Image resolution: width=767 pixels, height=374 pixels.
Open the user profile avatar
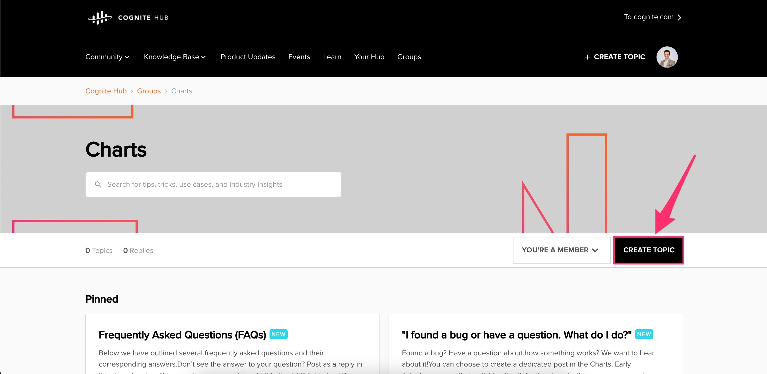click(x=667, y=57)
